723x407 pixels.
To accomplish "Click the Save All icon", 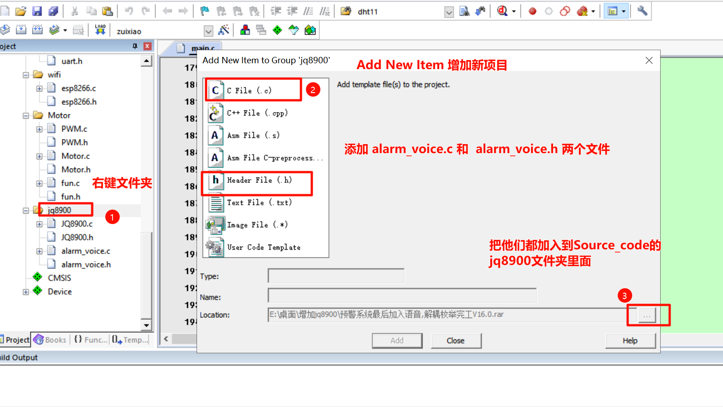I will pyautogui.click(x=53, y=11).
